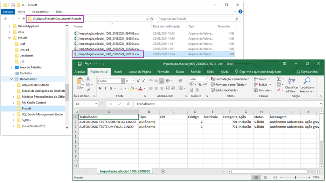Viewport: 326px width, 183px height.
Task: Click the Excluir cells button
Action: [x=263, y=85]
